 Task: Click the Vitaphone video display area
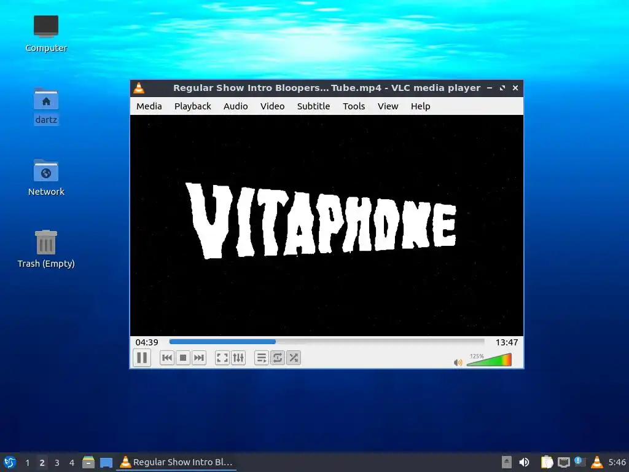click(x=327, y=225)
